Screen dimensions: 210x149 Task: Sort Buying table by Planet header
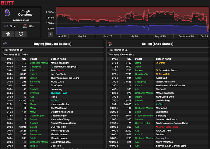point(33,59)
